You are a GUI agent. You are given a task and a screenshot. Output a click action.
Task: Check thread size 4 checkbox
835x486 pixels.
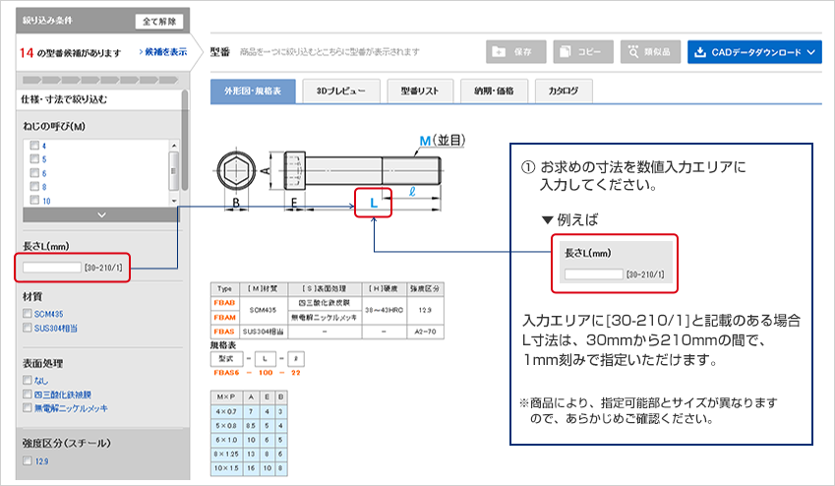34,146
